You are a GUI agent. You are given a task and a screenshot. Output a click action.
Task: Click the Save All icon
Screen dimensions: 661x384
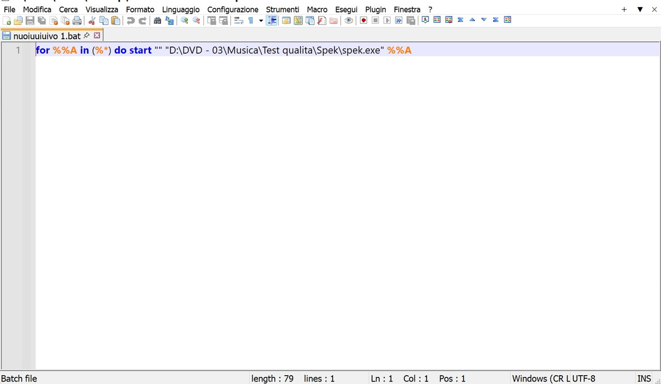pos(42,21)
